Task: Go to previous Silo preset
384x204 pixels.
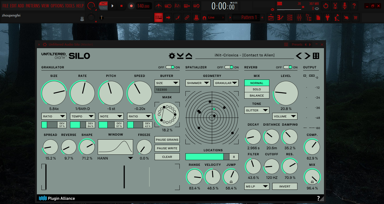Action: pos(299,56)
